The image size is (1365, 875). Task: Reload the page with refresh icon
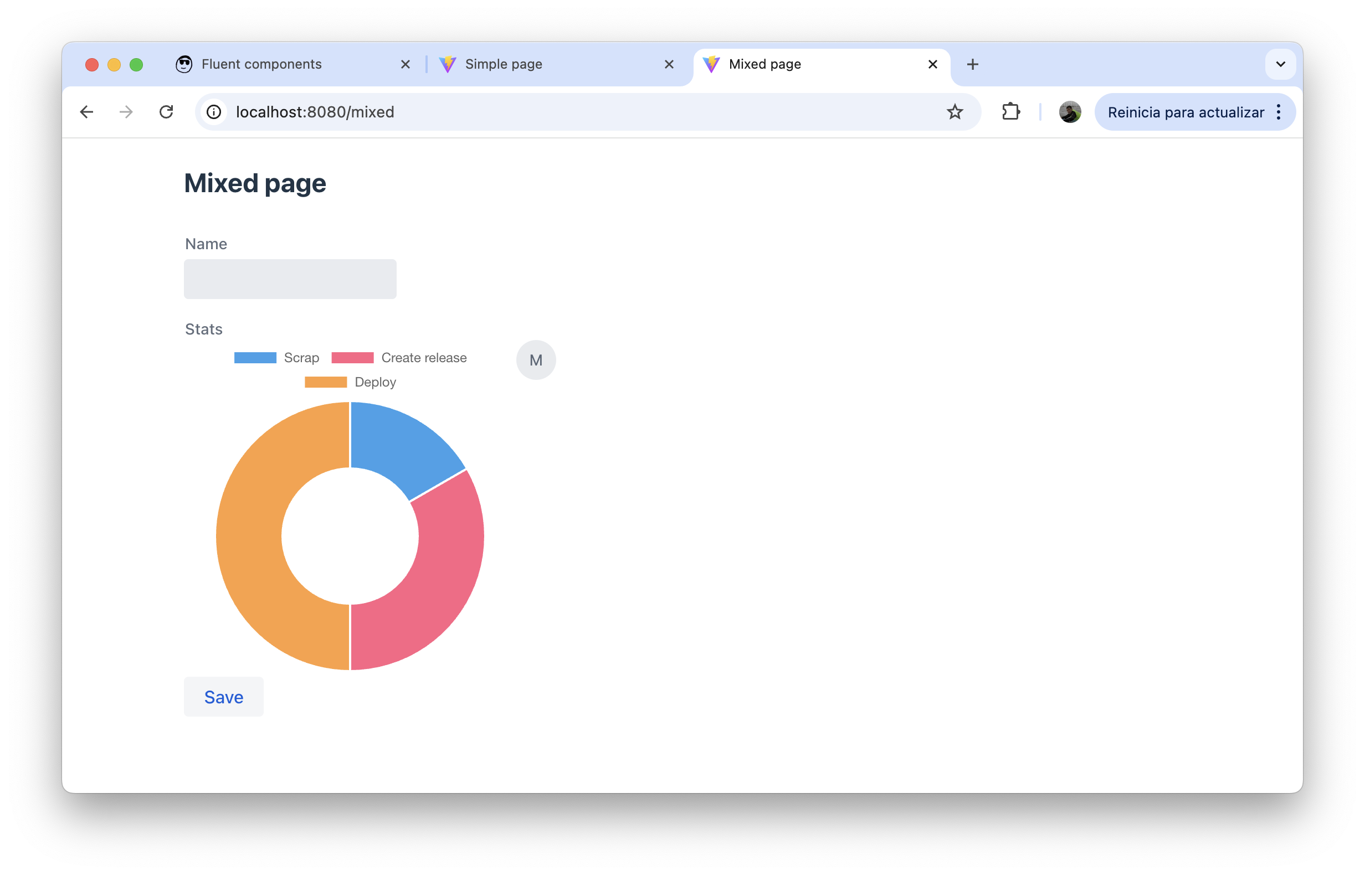[x=166, y=112]
